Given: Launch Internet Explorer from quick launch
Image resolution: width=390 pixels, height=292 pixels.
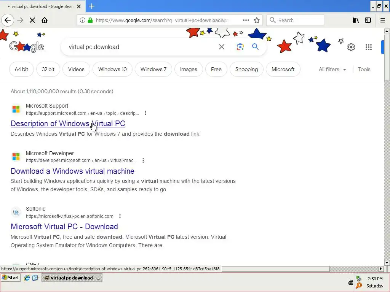Looking at the screenshot, I should [27, 278].
